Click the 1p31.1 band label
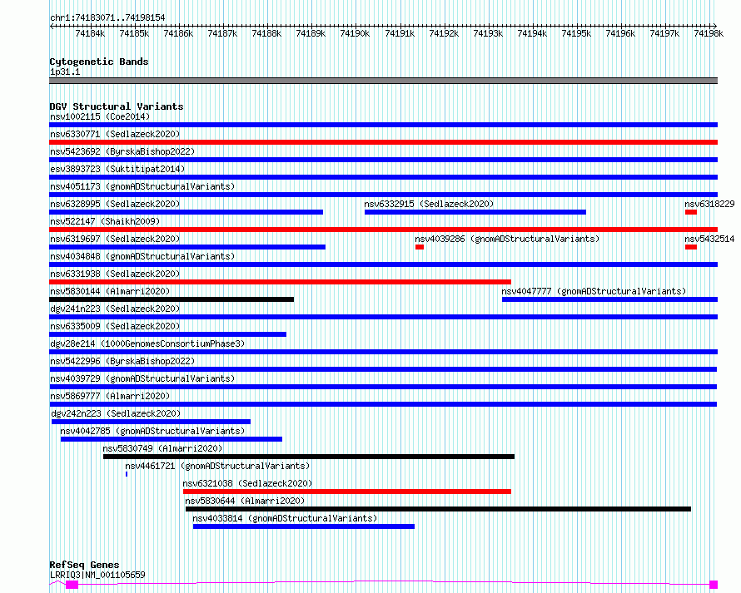This screenshot has height=593, width=741. point(65,72)
